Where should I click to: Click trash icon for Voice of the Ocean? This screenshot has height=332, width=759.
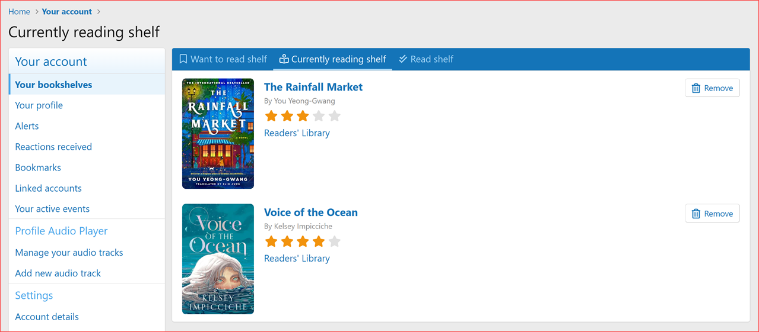(696, 214)
